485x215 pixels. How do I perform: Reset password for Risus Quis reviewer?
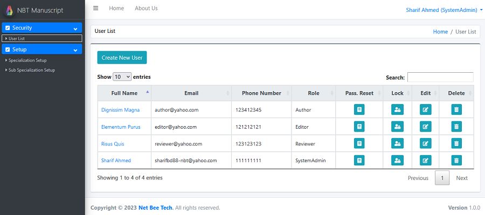click(359, 143)
